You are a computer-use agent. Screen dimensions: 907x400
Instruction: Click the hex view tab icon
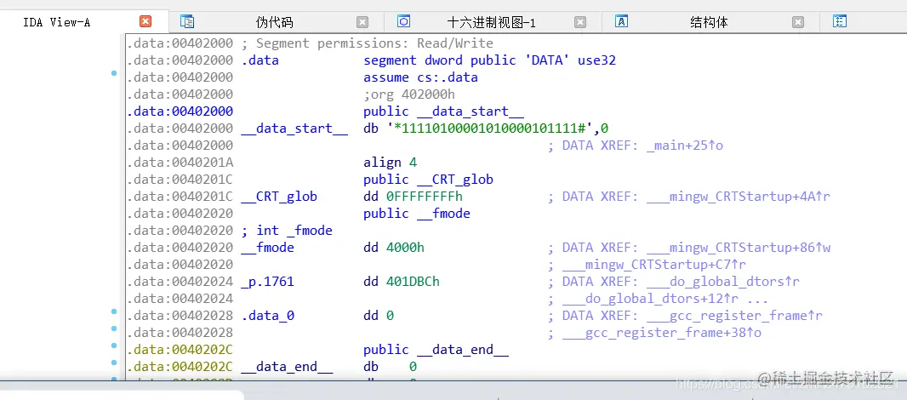tap(404, 22)
